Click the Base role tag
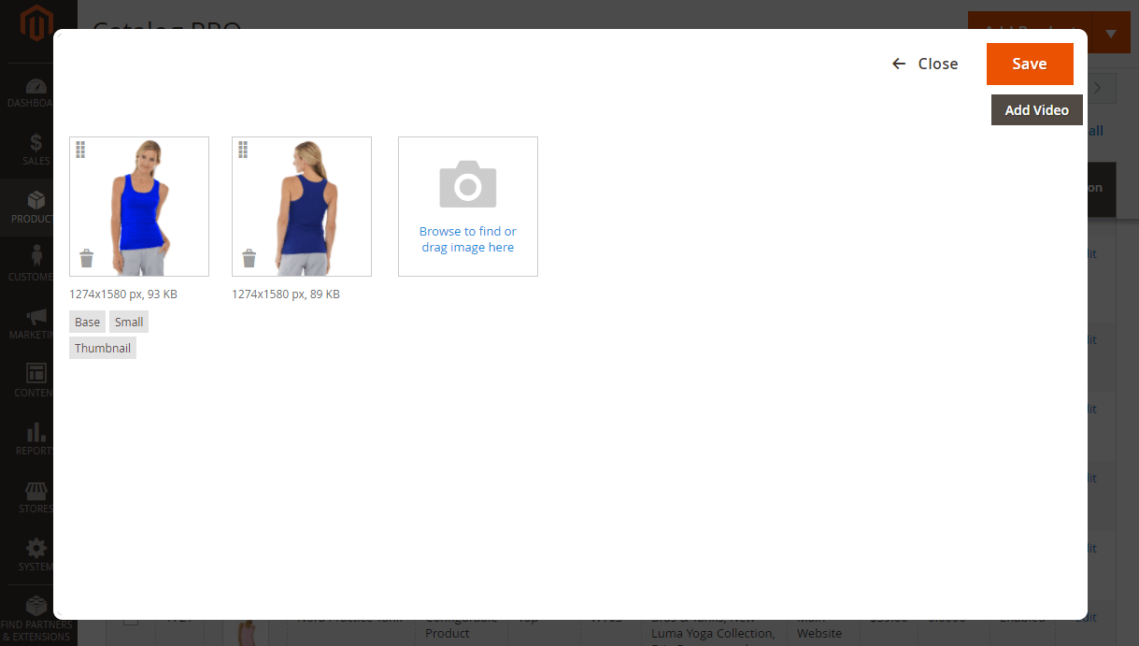Screen dimensions: 1139x646 pyautogui.click(x=87, y=322)
